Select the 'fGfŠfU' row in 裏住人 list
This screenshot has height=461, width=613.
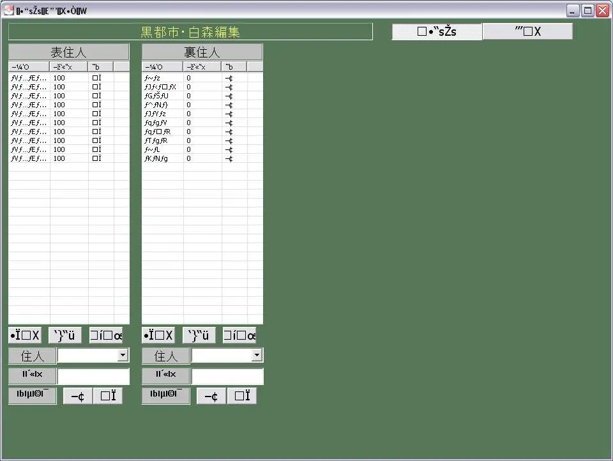[202, 96]
